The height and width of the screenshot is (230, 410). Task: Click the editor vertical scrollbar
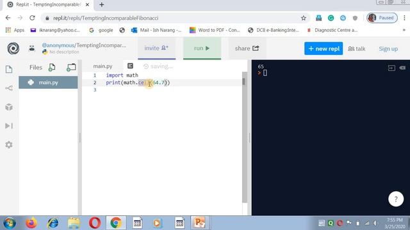pos(245,137)
